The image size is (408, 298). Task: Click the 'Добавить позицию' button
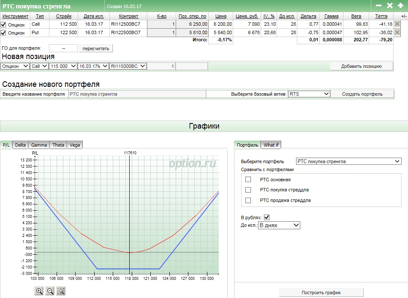[x=361, y=66]
